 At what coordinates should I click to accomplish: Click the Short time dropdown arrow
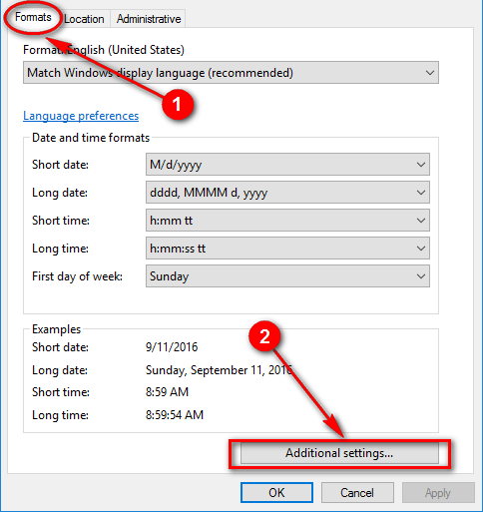[x=421, y=221]
